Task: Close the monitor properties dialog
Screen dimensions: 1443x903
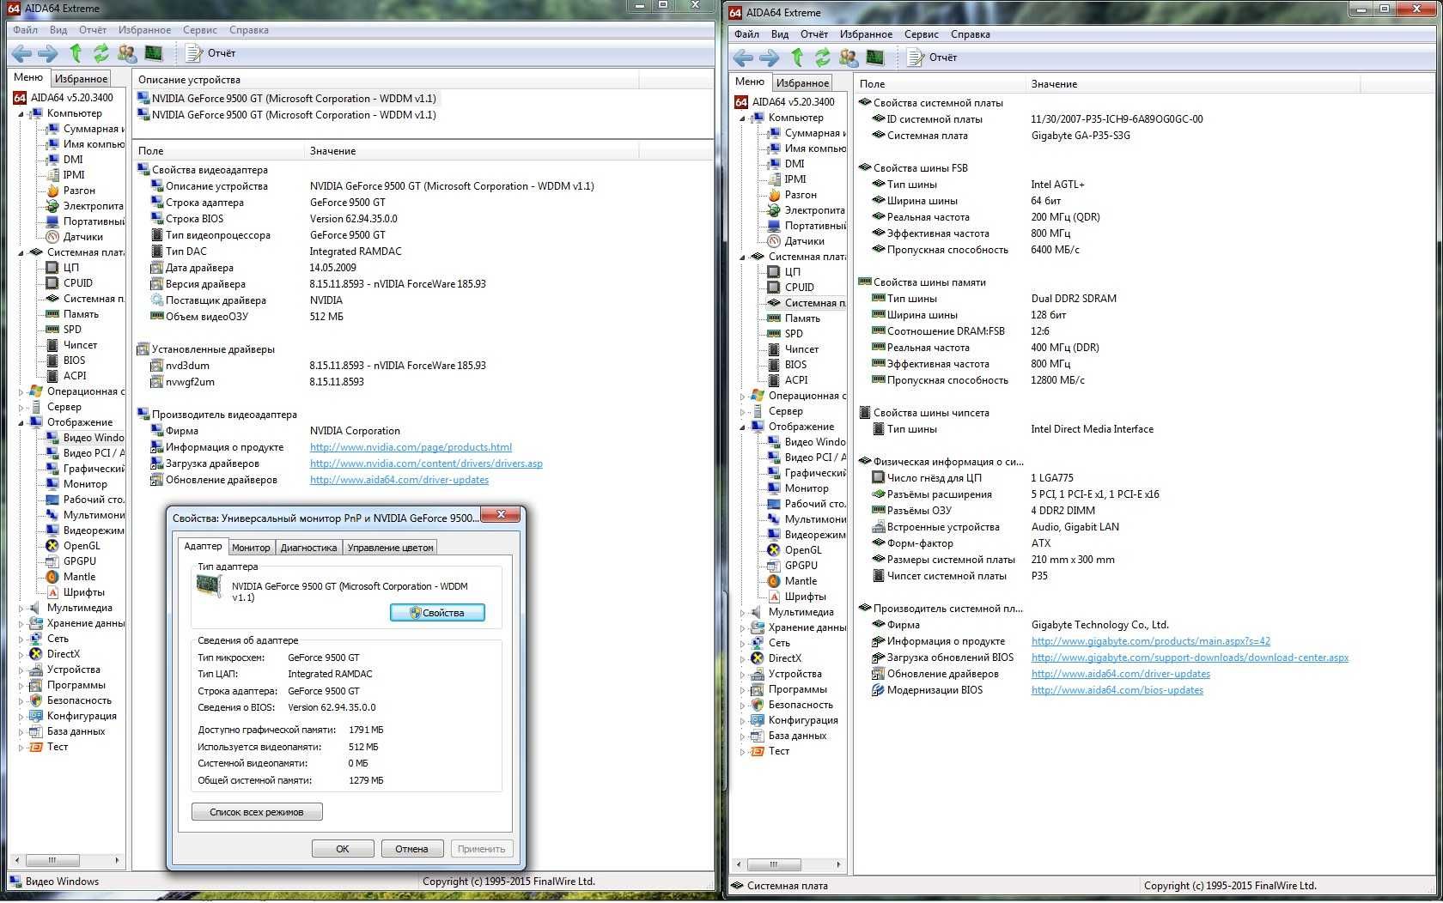Action: click(500, 515)
